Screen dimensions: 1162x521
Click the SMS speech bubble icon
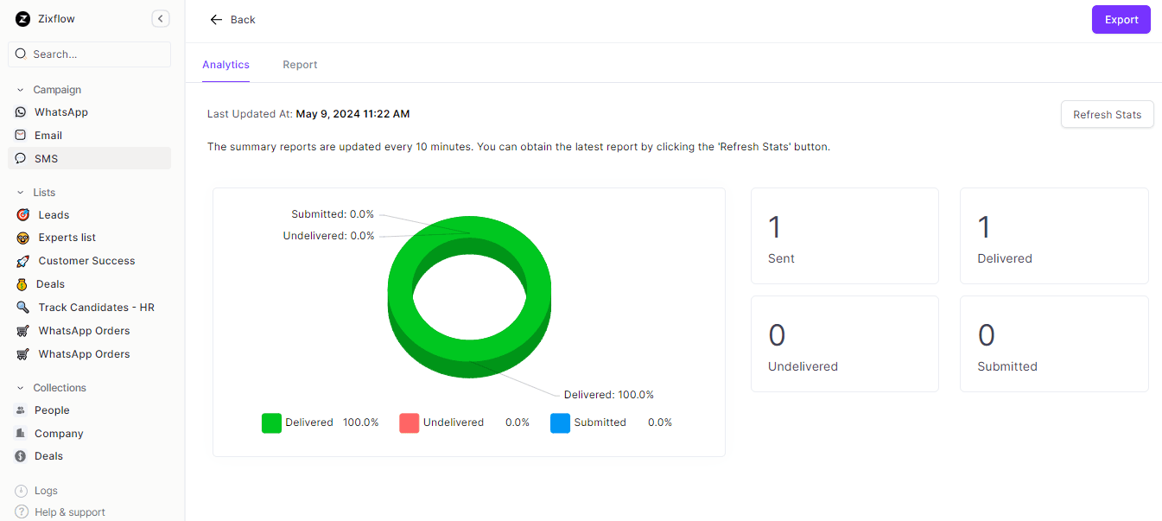click(21, 159)
